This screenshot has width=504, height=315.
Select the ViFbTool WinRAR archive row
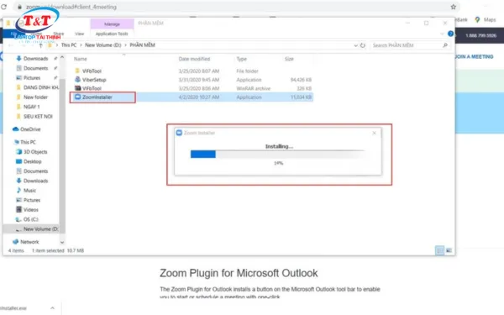pos(192,88)
